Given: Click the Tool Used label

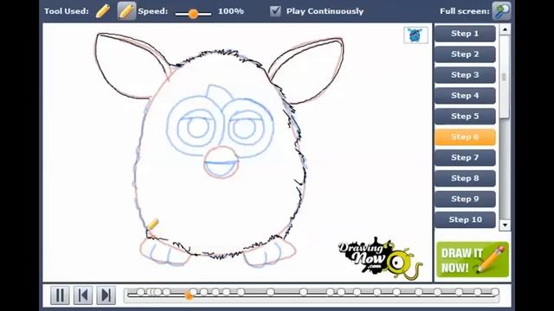Looking at the screenshot, I should pyautogui.click(x=67, y=11).
